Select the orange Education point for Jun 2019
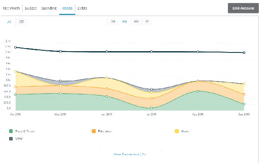This screenshot has height=163, width=261. [x=107, y=88]
